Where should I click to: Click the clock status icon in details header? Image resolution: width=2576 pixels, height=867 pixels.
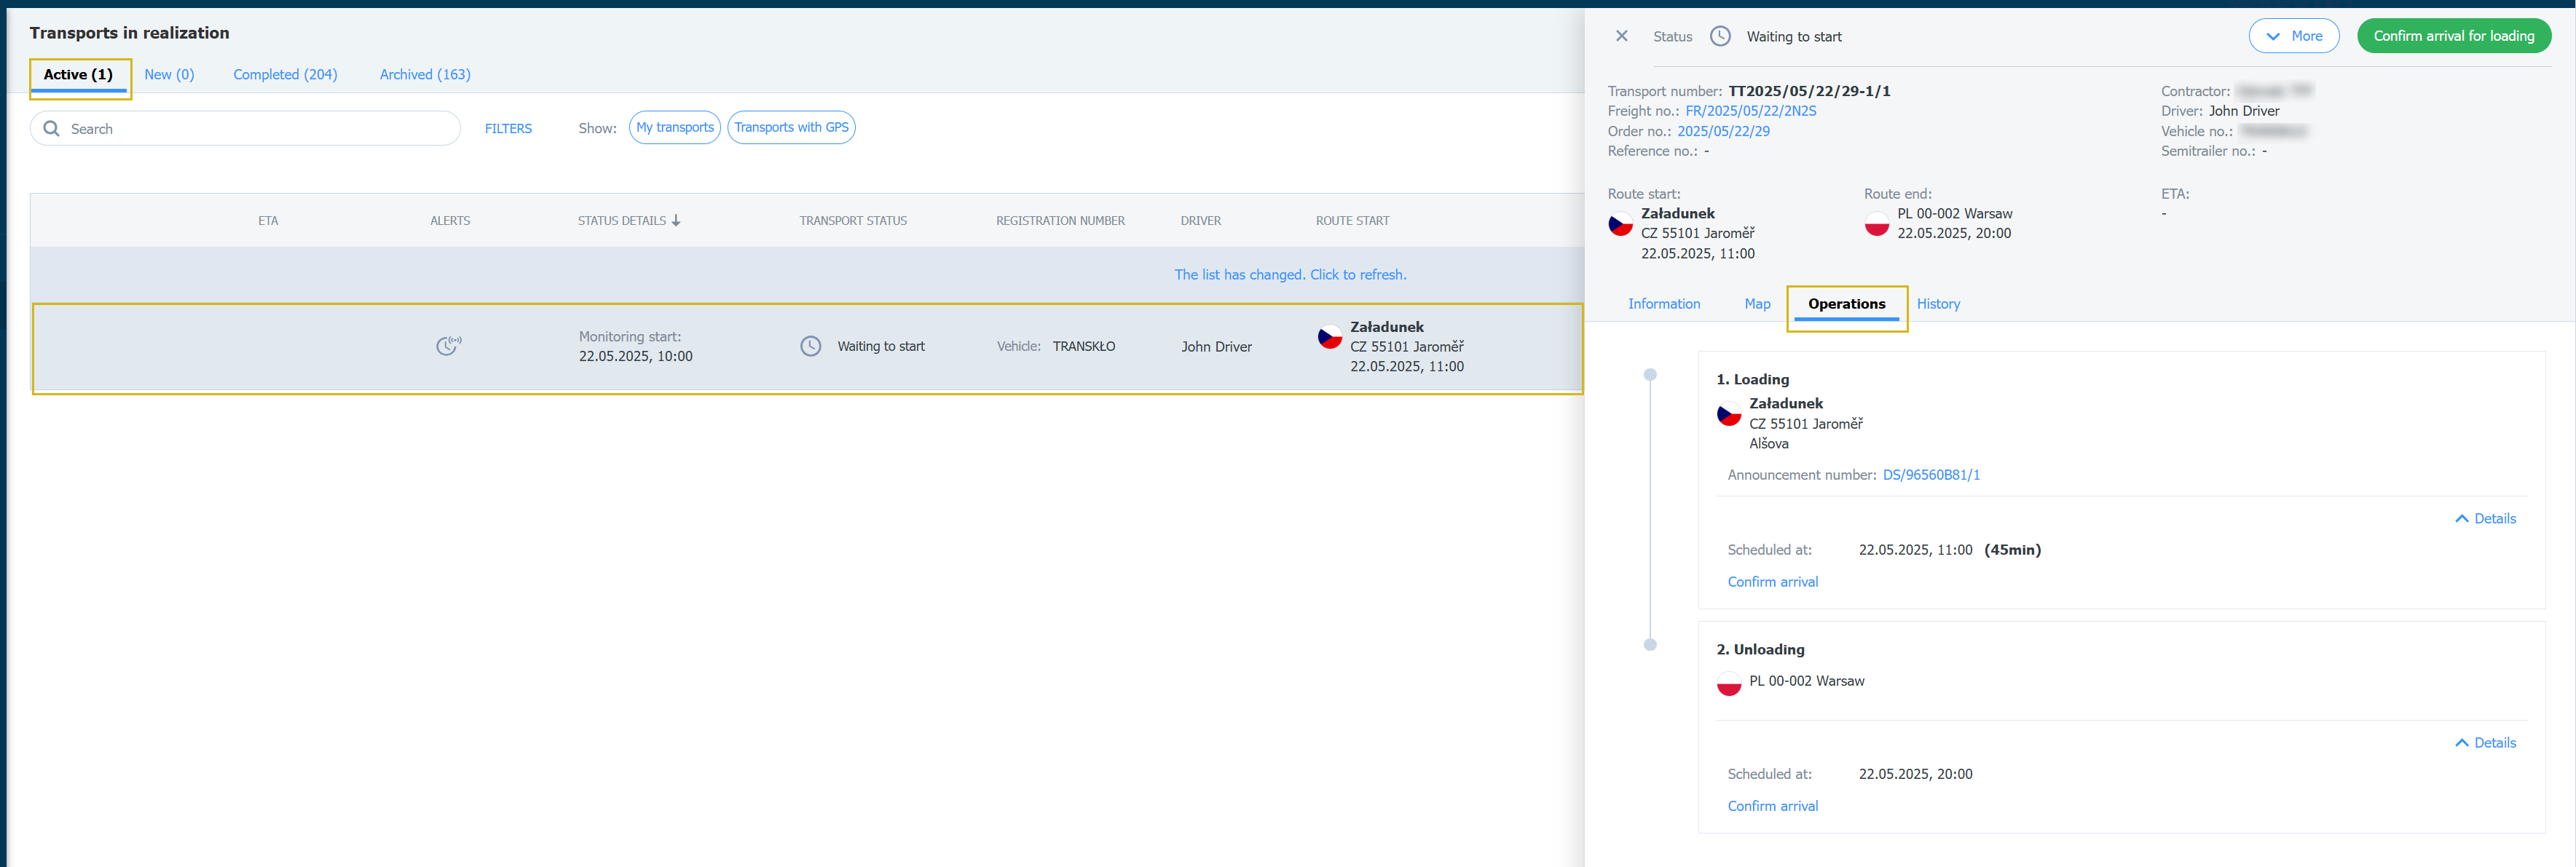pos(1720,36)
